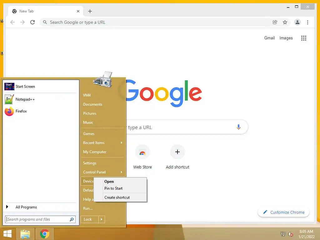Expand All Programs list
The width and height of the screenshot is (320, 240).
40,207
